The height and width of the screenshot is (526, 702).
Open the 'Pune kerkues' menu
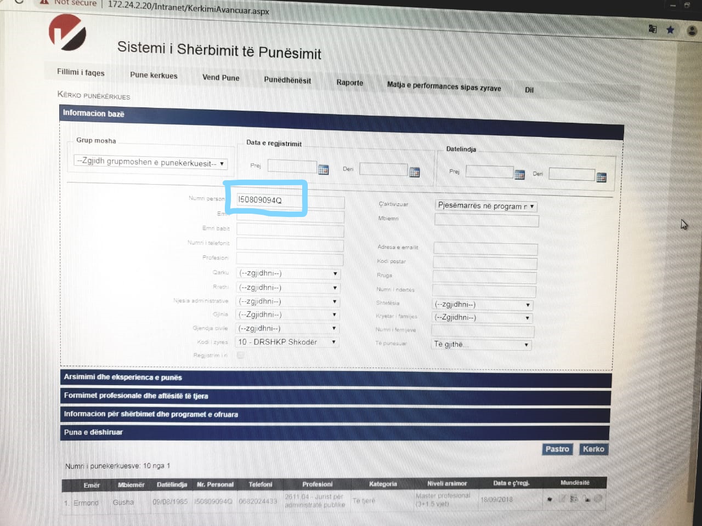(154, 76)
